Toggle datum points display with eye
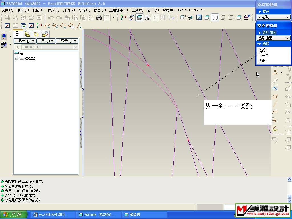Image resolution: width=292 pixels, height=219 pixels. pyautogui.click(x=63, y=25)
